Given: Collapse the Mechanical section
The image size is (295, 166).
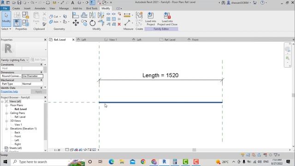Looking at the screenshot, I should pyautogui.click(x=41, y=80).
